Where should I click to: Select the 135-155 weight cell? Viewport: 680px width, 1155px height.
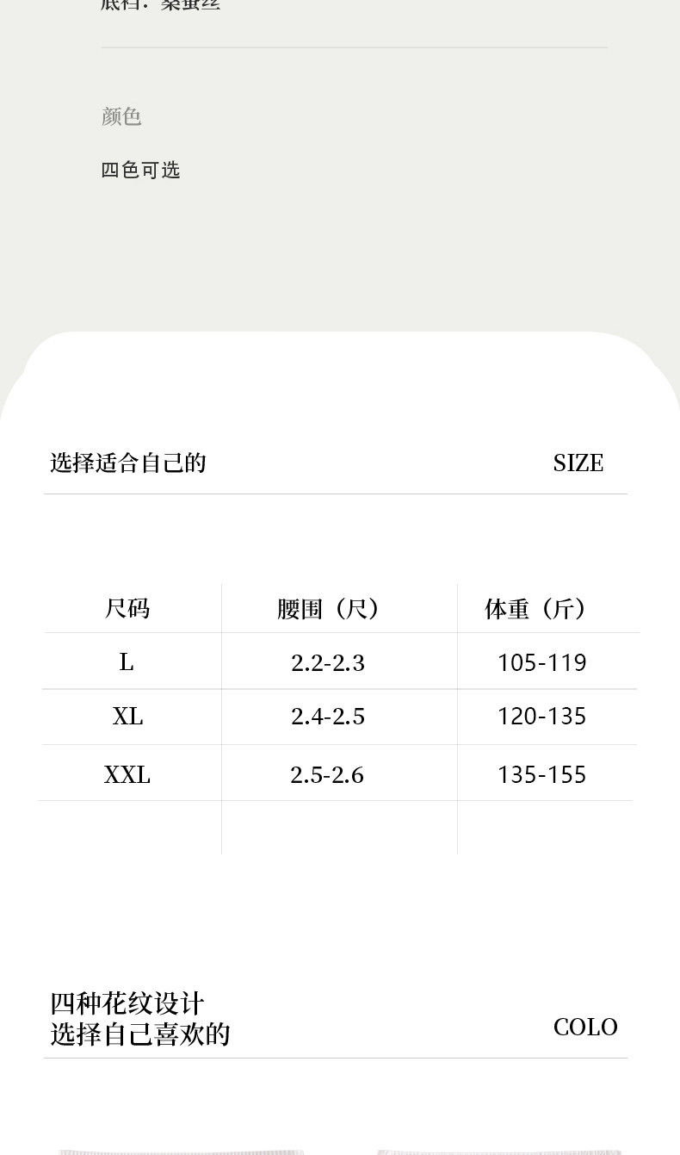point(541,774)
